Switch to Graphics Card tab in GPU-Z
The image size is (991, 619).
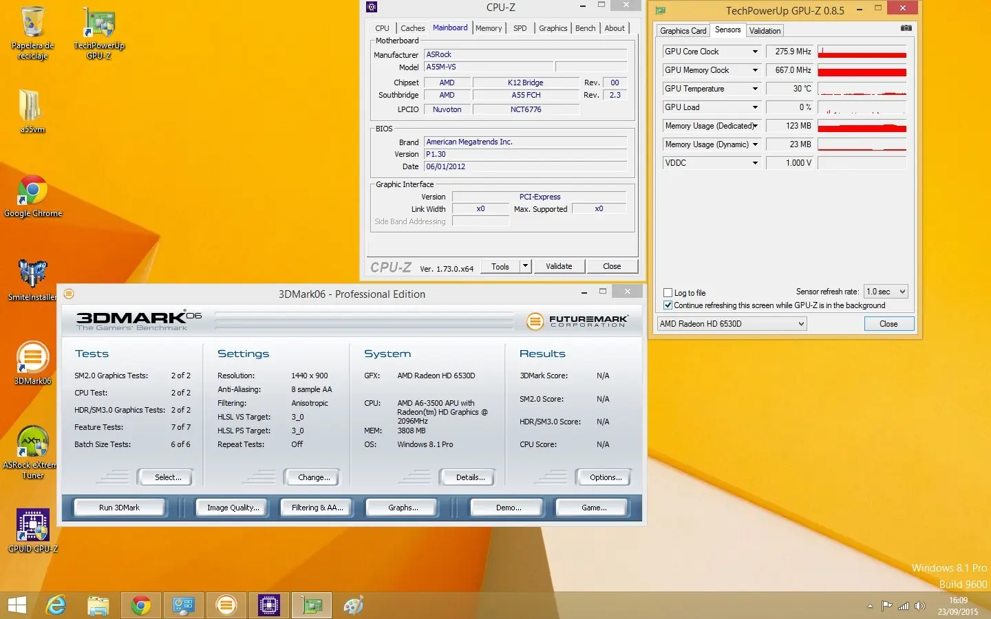click(x=683, y=31)
